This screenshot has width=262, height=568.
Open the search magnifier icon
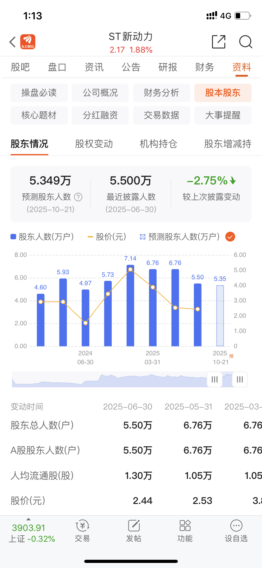(x=246, y=42)
